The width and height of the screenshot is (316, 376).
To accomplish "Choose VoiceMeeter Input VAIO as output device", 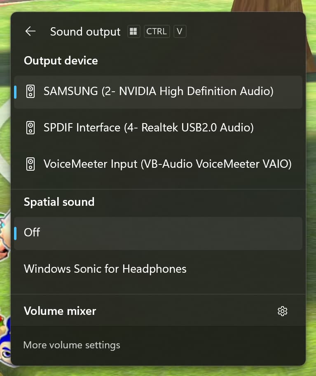I will 167,164.
